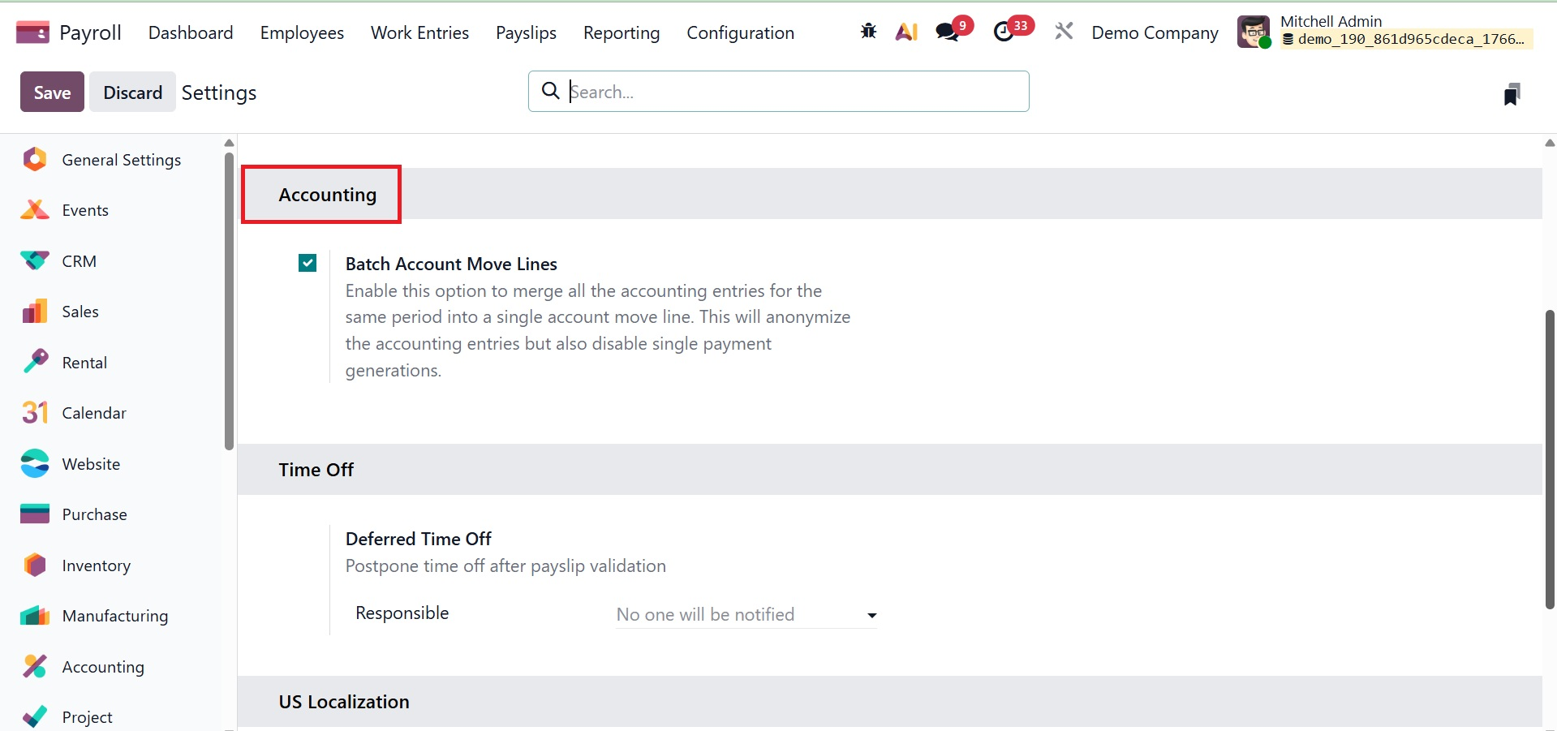Click the wrench tools icon

[1064, 32]
